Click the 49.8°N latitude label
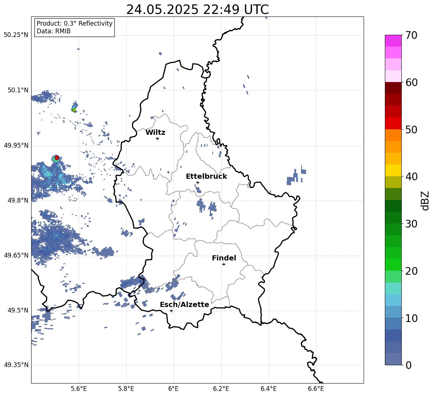This screenshot has height=396, width=434. tap(18, 200)
